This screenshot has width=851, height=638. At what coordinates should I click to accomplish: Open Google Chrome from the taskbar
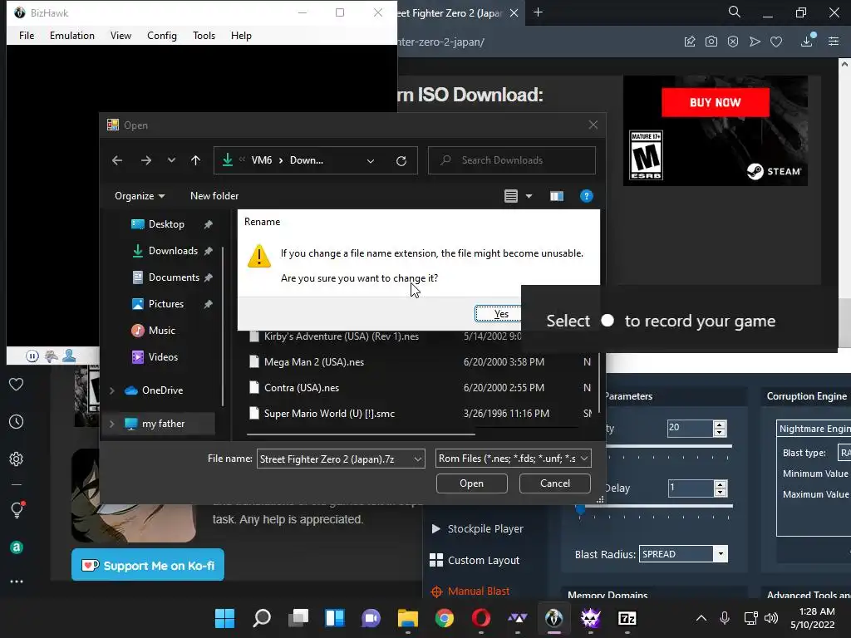coord(445,618)
